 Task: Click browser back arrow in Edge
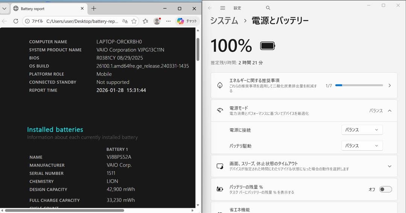point(4,21)
